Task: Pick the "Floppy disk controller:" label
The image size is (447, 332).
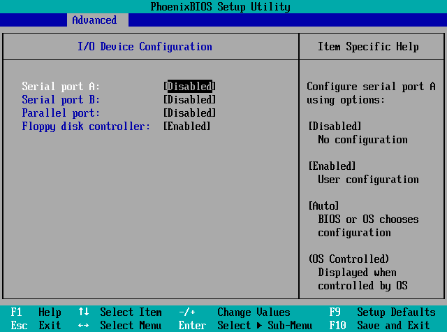Action: click(86, 127)
